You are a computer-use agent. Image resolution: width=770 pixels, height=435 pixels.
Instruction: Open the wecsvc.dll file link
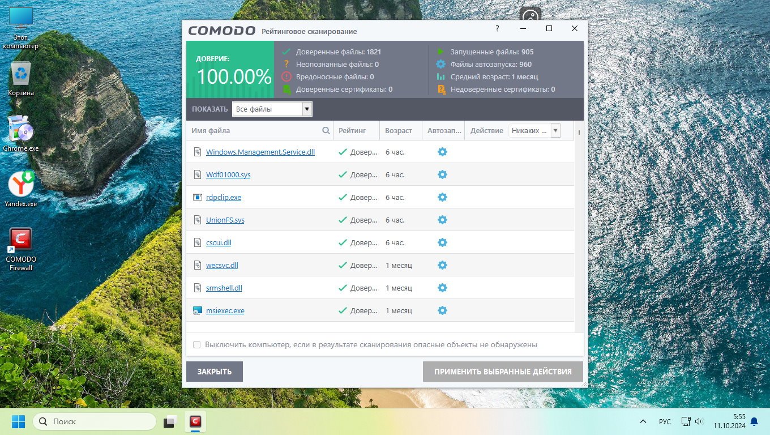(x=222, y=265)
